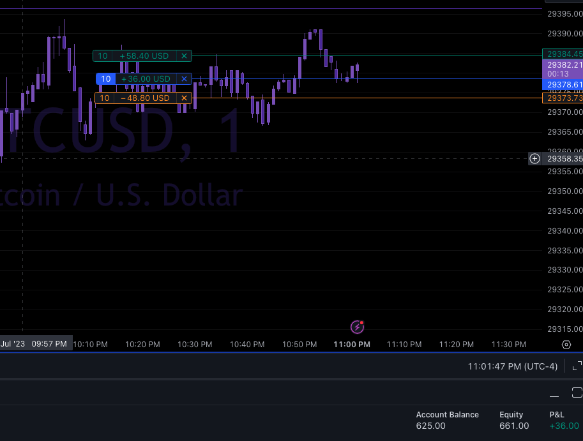Screen dimensions: 583x441
Task: Toggle fullscreen panel expand icon
Action: 577,366
